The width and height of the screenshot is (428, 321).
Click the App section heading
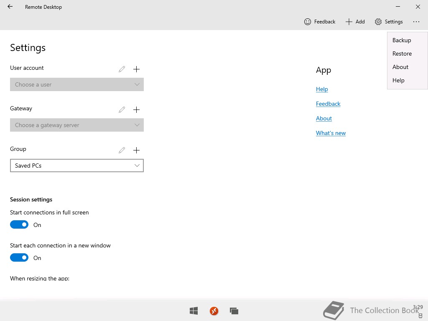pos(324,70)
